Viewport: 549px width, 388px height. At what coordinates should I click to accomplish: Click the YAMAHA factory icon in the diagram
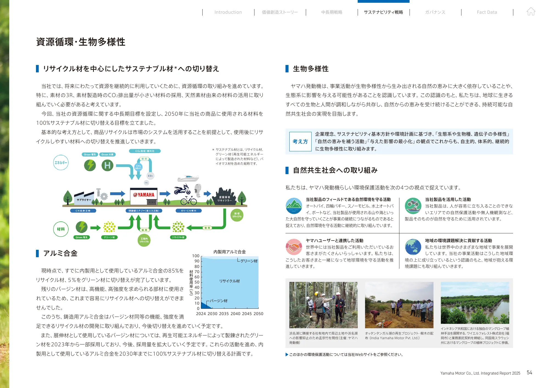click(x=143, y=195)
